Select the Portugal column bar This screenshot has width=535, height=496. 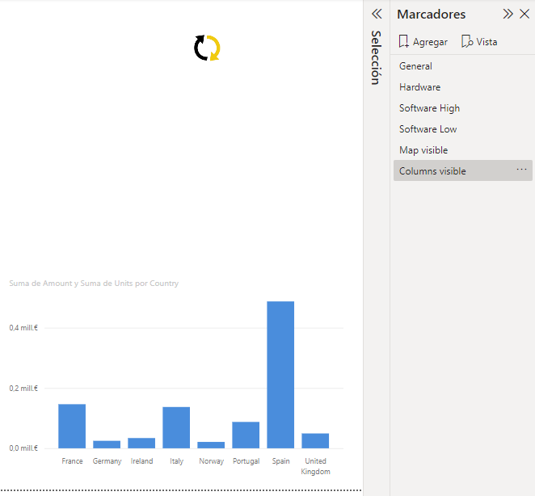pyautogui.click(x=246, y=435)
